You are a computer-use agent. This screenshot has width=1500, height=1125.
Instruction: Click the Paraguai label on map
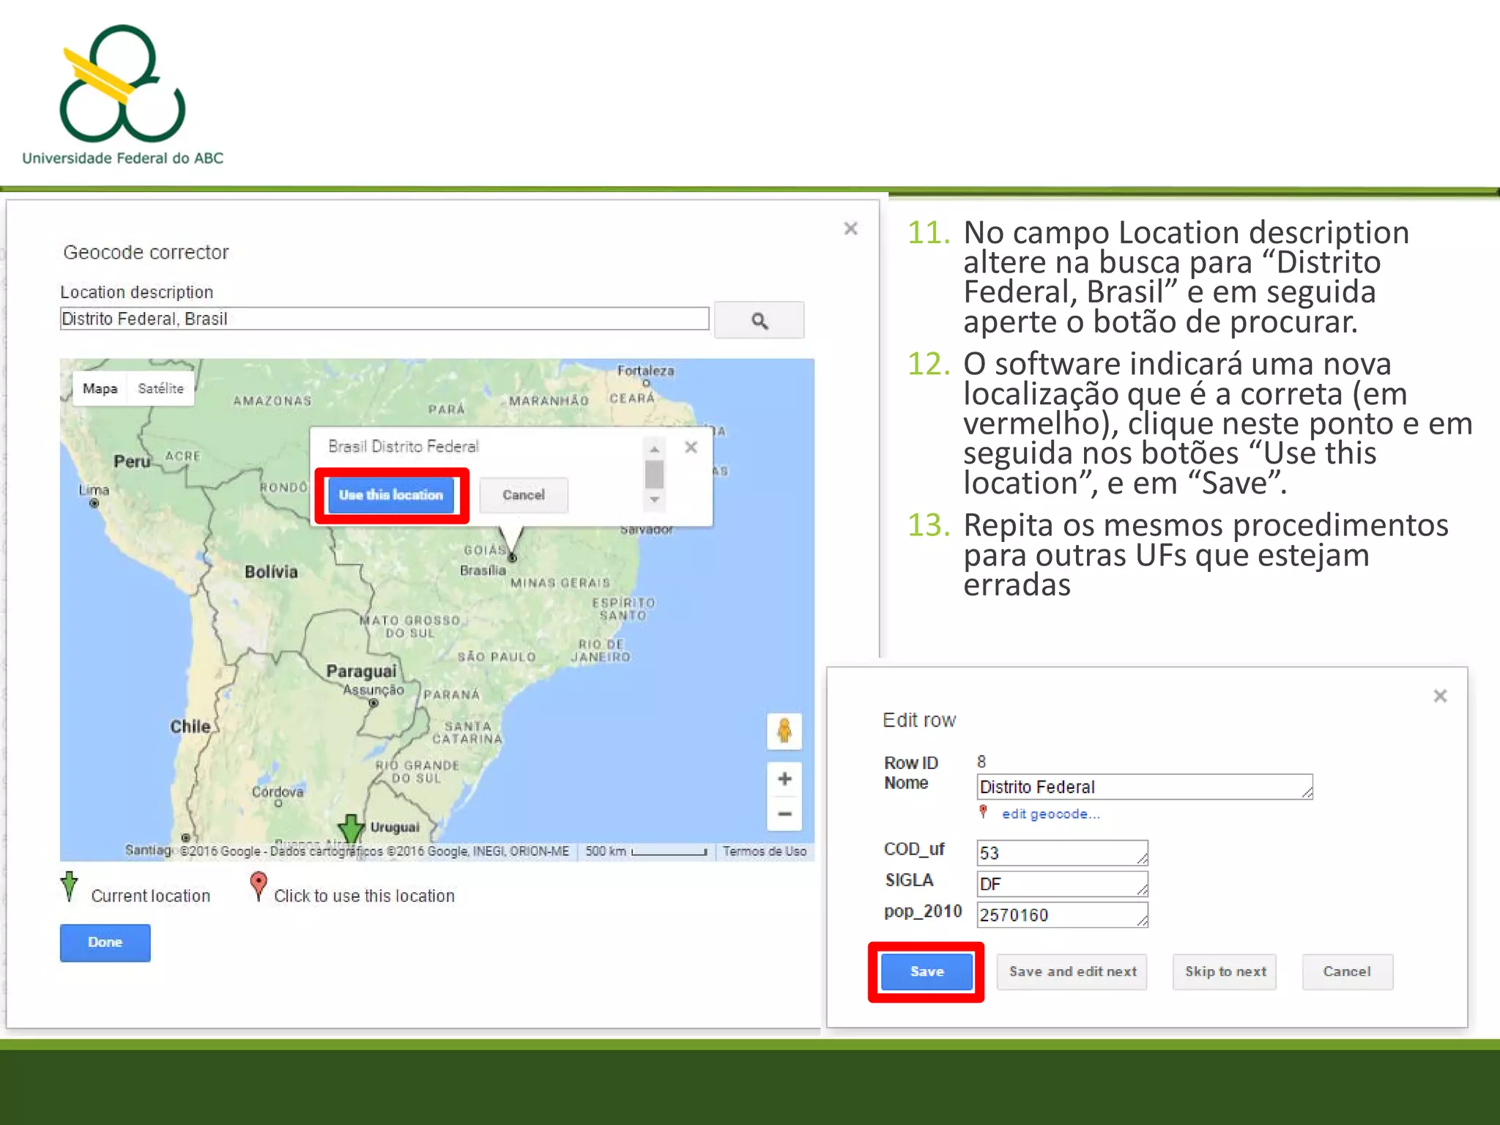(361, 671)
